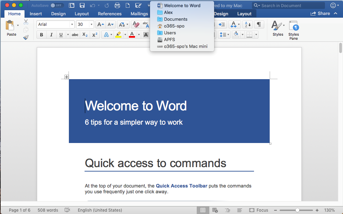Click English (United States) language
Viewport: 343px width, 214px height.
[100, 210]
